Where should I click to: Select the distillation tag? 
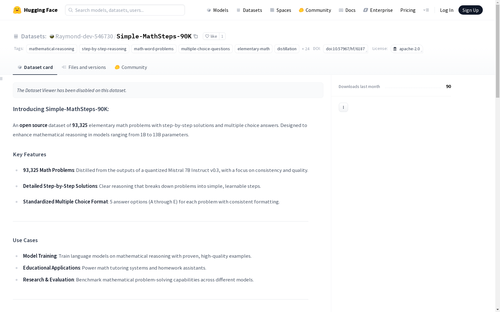click(x=287, y=49)
